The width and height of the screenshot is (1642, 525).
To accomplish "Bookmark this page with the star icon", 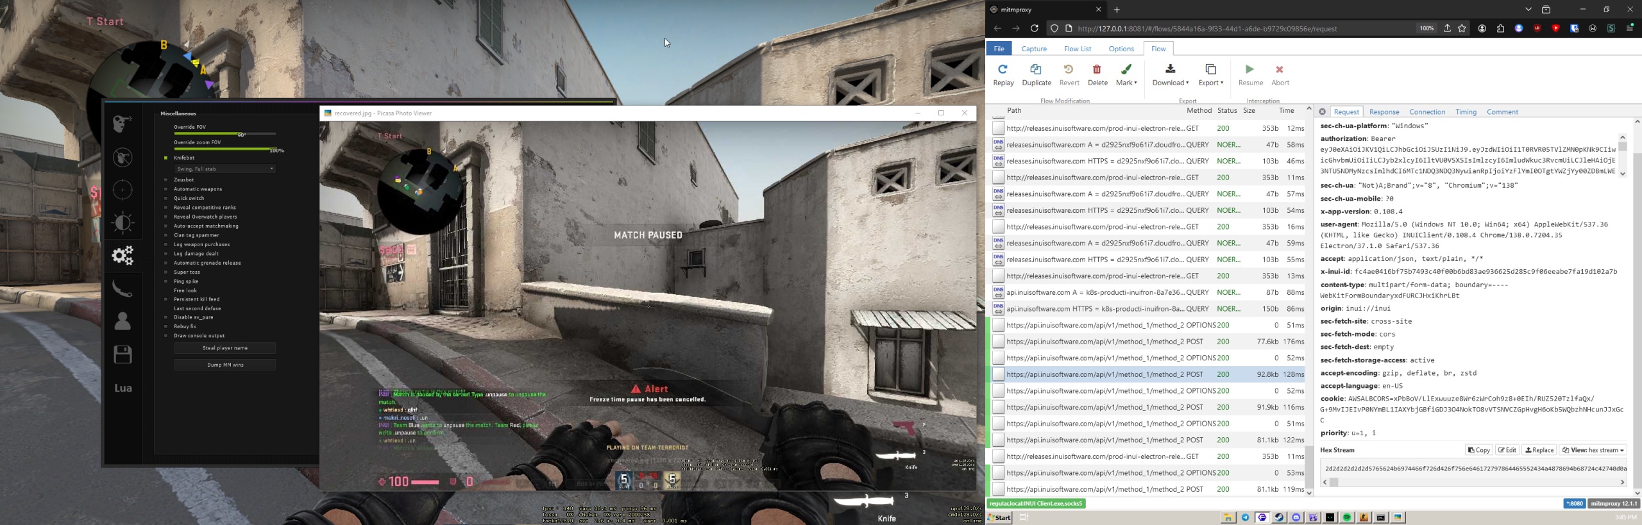I will 1462,28.
